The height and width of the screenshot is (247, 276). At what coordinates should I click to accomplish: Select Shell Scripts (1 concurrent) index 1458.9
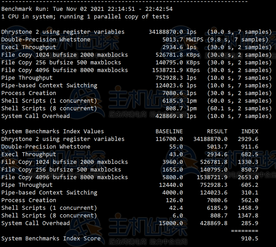[x=248, y=208]
